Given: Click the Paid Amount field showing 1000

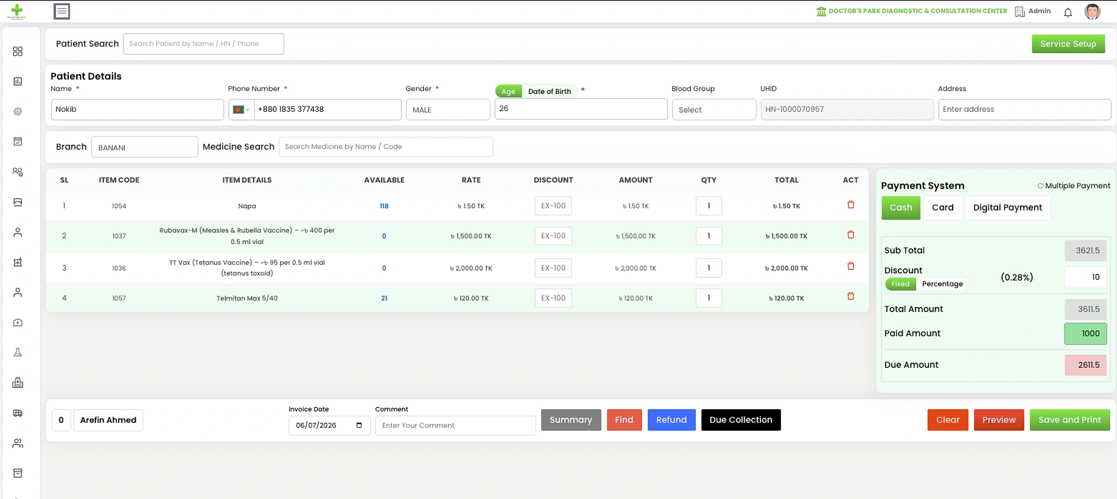Looking at the screenshot, I should [1085, 333].
